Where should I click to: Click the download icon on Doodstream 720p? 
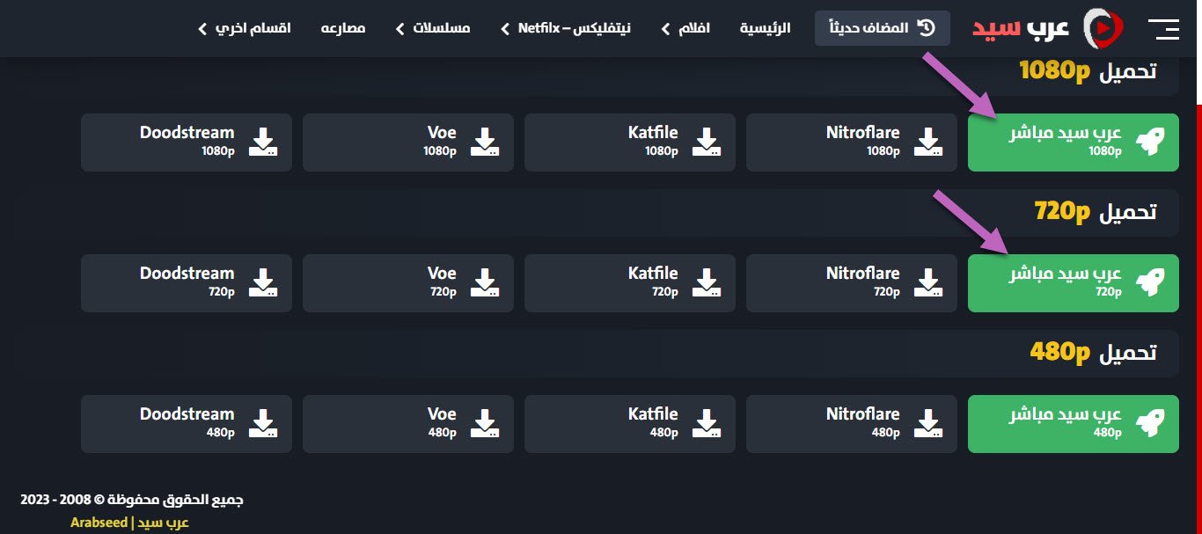click(264, 282)
